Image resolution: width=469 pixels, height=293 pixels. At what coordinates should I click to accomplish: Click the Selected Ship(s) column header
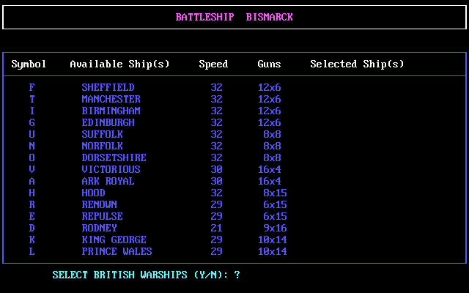[357, 64]
